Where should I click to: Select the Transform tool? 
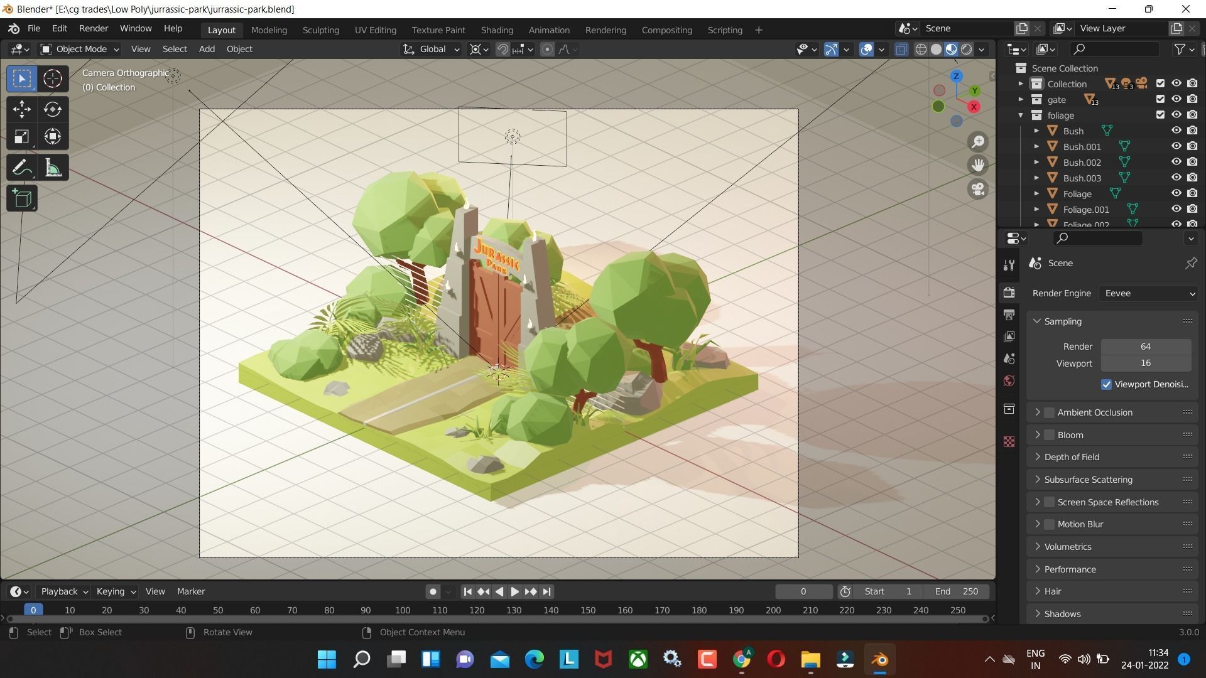coord(53,136)
